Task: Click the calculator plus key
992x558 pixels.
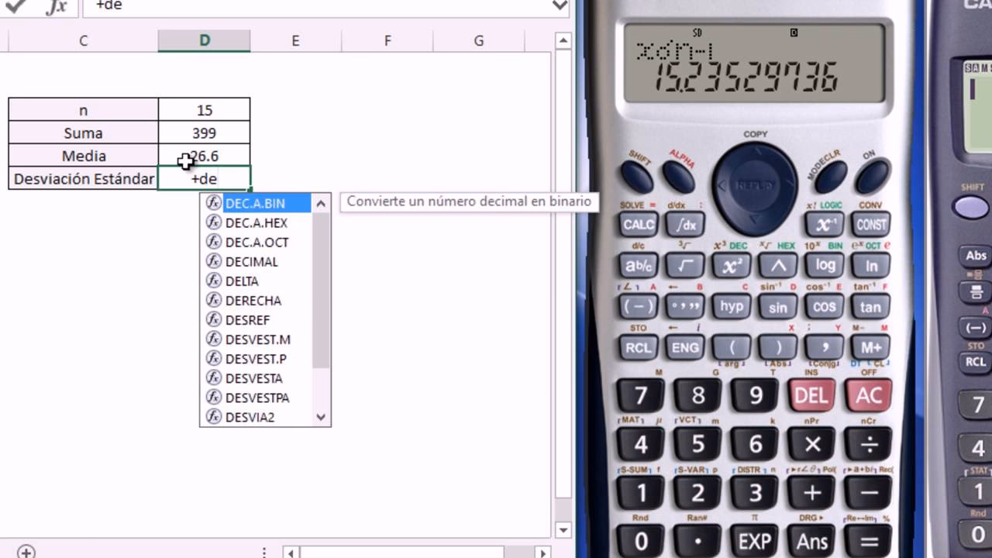Action: (x=811, y=493)
